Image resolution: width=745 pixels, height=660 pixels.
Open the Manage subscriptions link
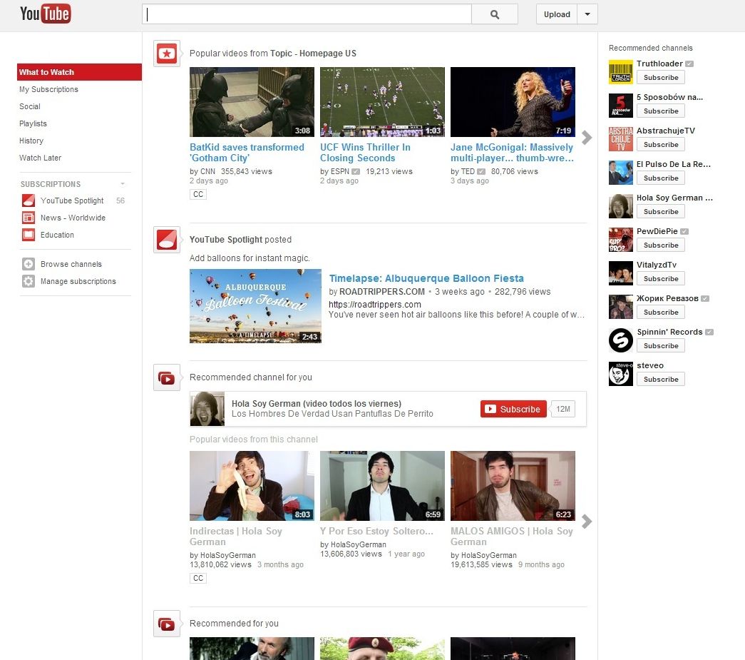78,281
